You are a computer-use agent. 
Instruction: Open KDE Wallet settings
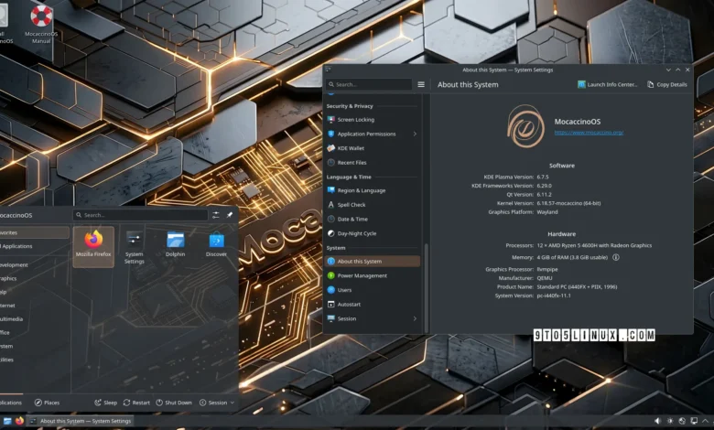coord(373,148)
